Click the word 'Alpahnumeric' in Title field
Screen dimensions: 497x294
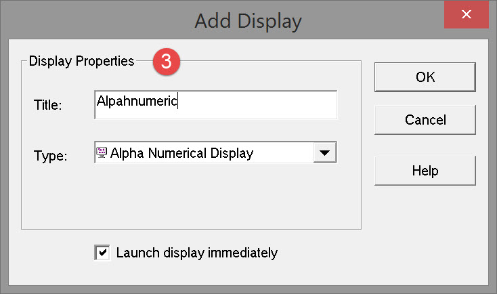click(137, 102)
